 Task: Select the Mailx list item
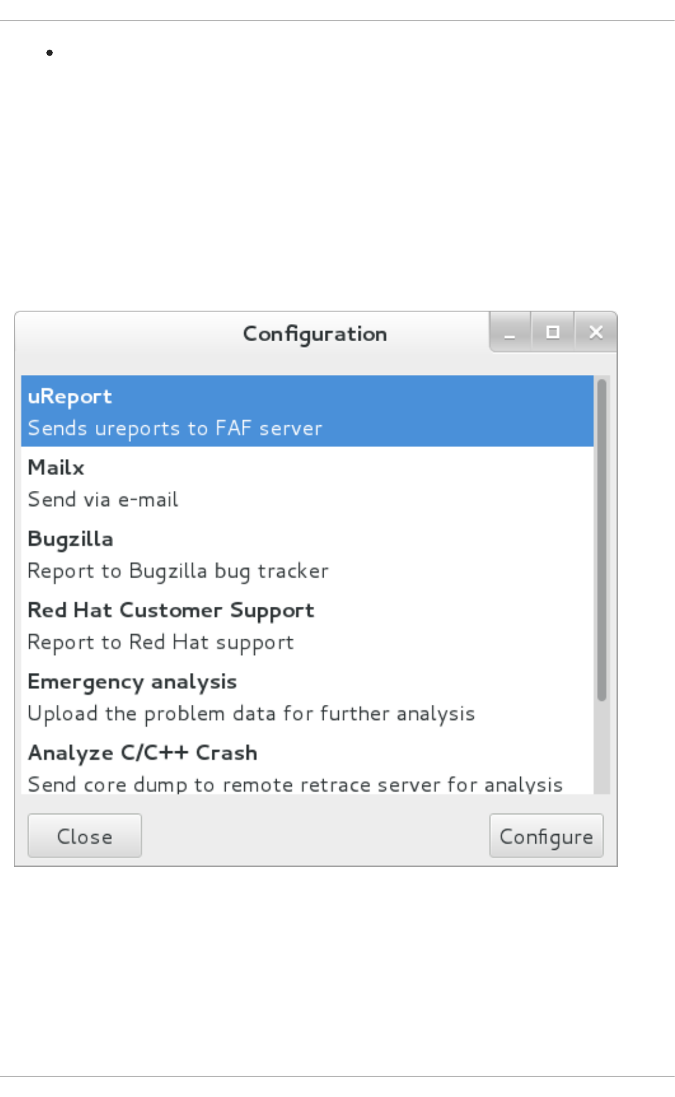(x=307, y=483)
